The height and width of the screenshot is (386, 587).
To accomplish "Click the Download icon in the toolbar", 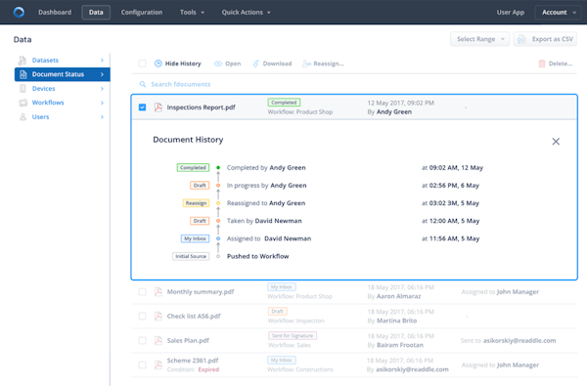I will point(256,64).
